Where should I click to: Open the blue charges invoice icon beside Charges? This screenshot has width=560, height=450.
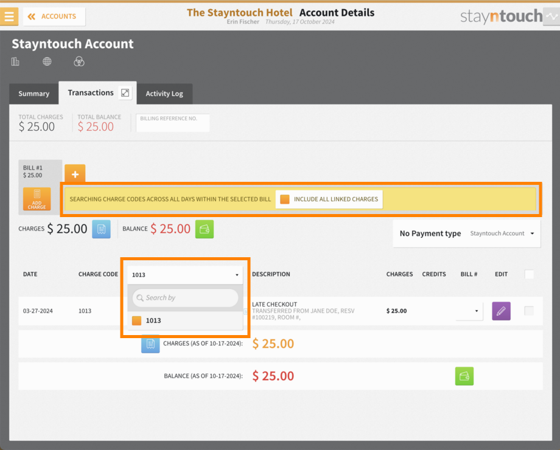pos(102,229)
